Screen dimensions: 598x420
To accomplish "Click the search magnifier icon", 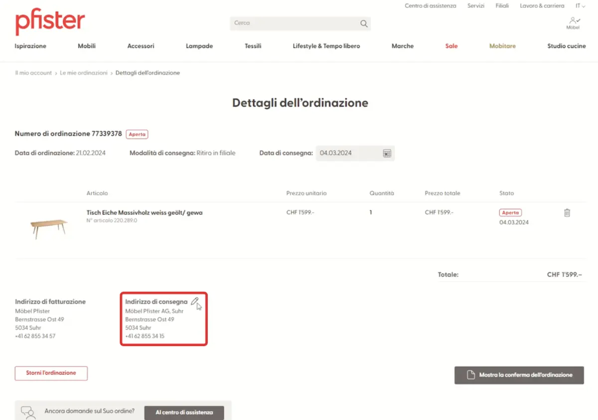I will pyautogui.click(x=364, y=23).
